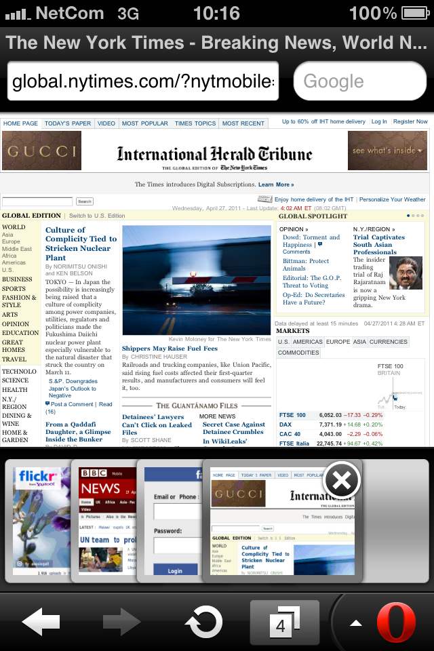Viewport: 434px width, 651px height.
Task: Open the Gucci see what's inside dropdown ad
Action: [387, 151]
